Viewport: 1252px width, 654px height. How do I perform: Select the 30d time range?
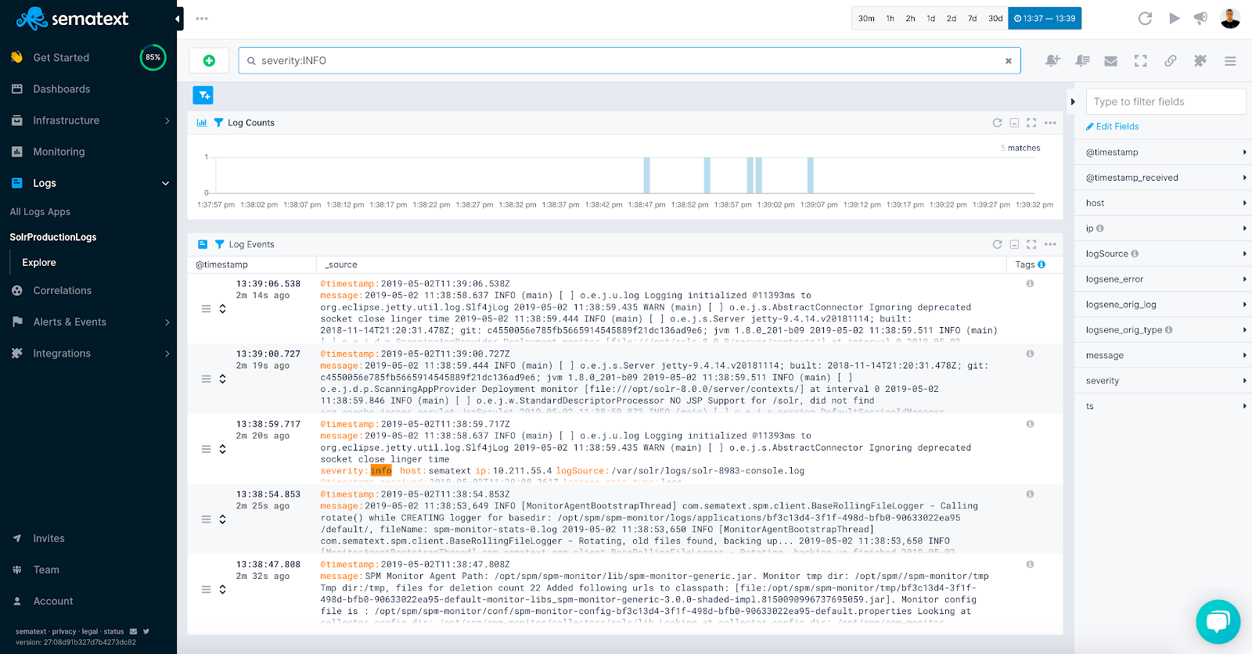click(x=995, y=19)
